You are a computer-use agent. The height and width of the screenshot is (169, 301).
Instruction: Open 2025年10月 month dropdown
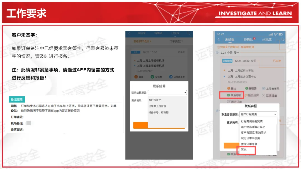click(142, 41)
